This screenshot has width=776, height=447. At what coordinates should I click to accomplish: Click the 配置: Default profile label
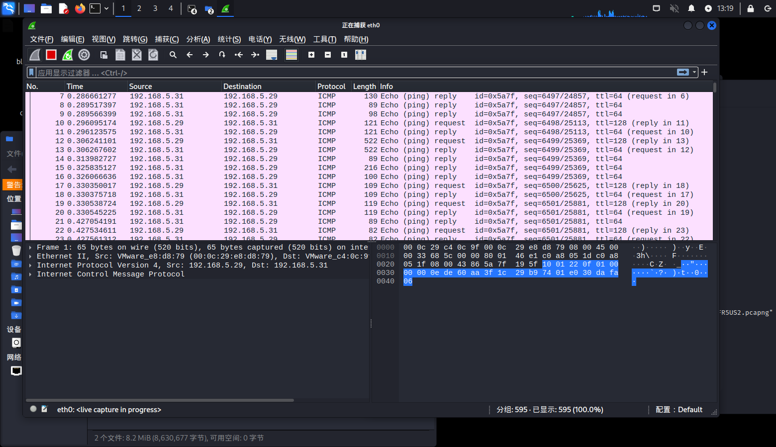679,410
